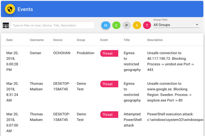Click Egress title in 8:31:24 AM row

click(x=132, y=92)
